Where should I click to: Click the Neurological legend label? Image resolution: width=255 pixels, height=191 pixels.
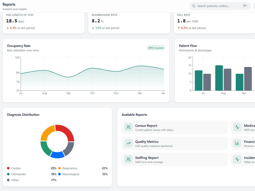pyautogui.click(x=71, y=174)
